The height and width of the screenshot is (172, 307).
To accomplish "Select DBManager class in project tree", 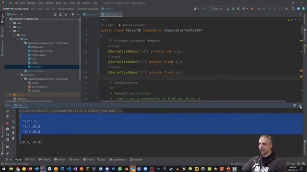I will point(37,47).
